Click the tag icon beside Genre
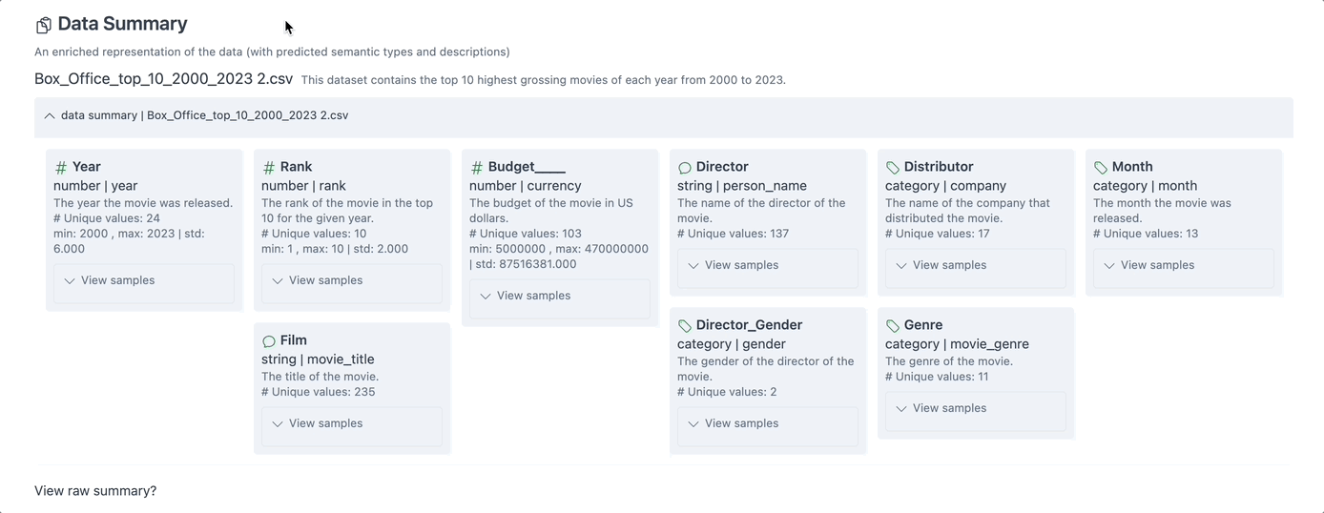Viewport: 1324px width, 513px height. pyautogui.click(x=893, y=326)
